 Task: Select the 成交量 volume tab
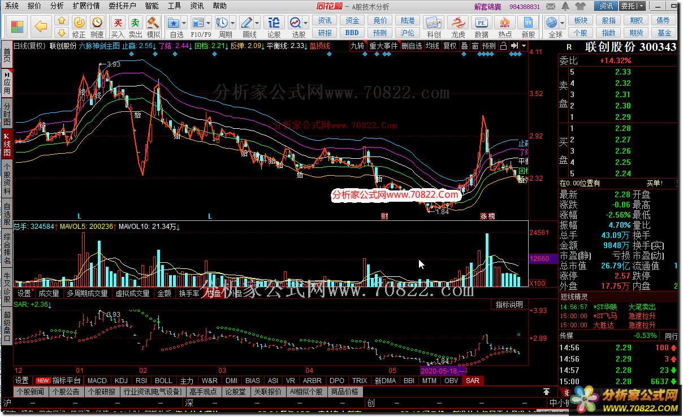pyautogui.click(x=49, y=293)
